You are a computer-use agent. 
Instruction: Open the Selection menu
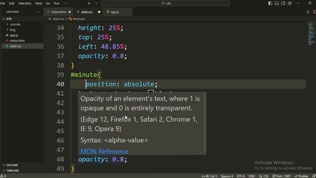coord(25,3)
